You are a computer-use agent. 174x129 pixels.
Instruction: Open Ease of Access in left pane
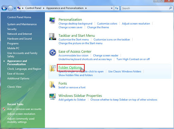click(x=16, y=74)
